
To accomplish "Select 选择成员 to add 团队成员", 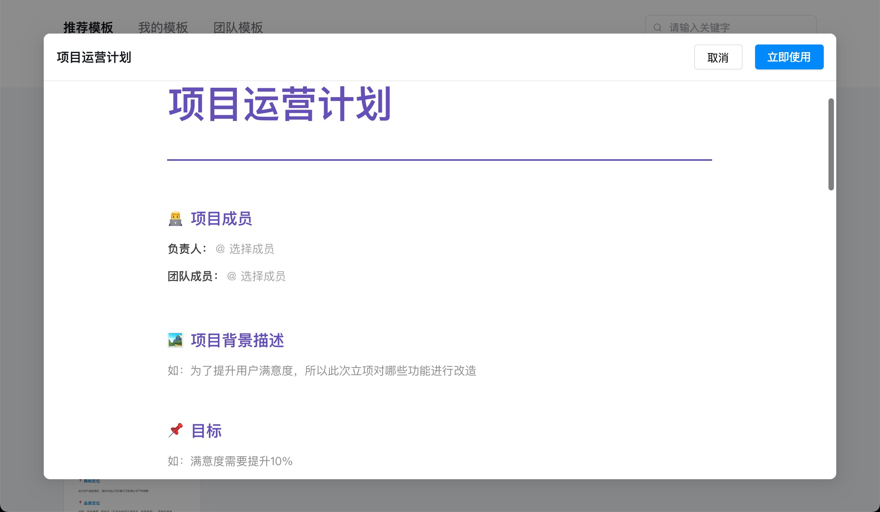I will (262, 276).
